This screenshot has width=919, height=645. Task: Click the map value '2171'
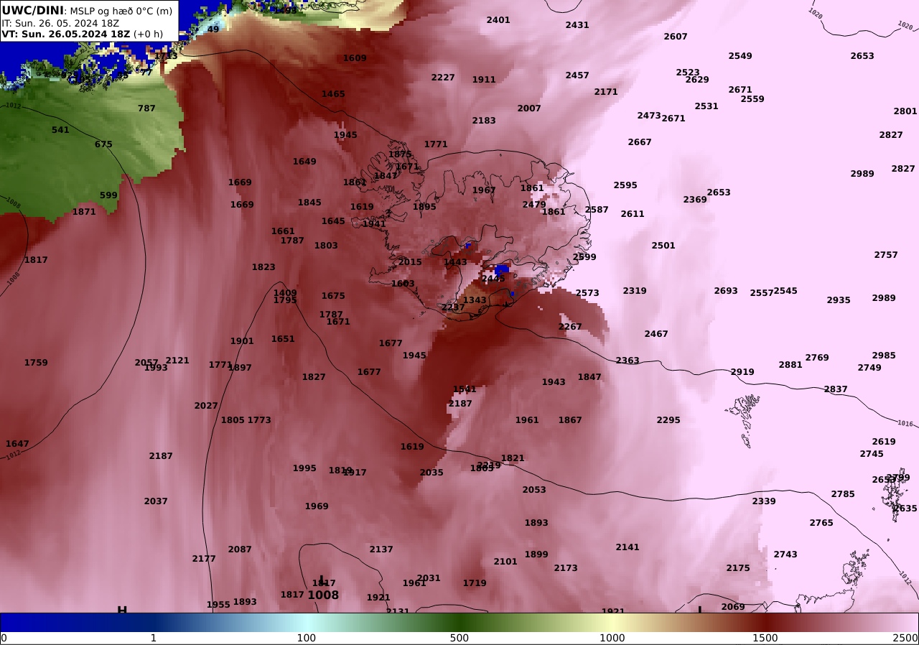606,92
